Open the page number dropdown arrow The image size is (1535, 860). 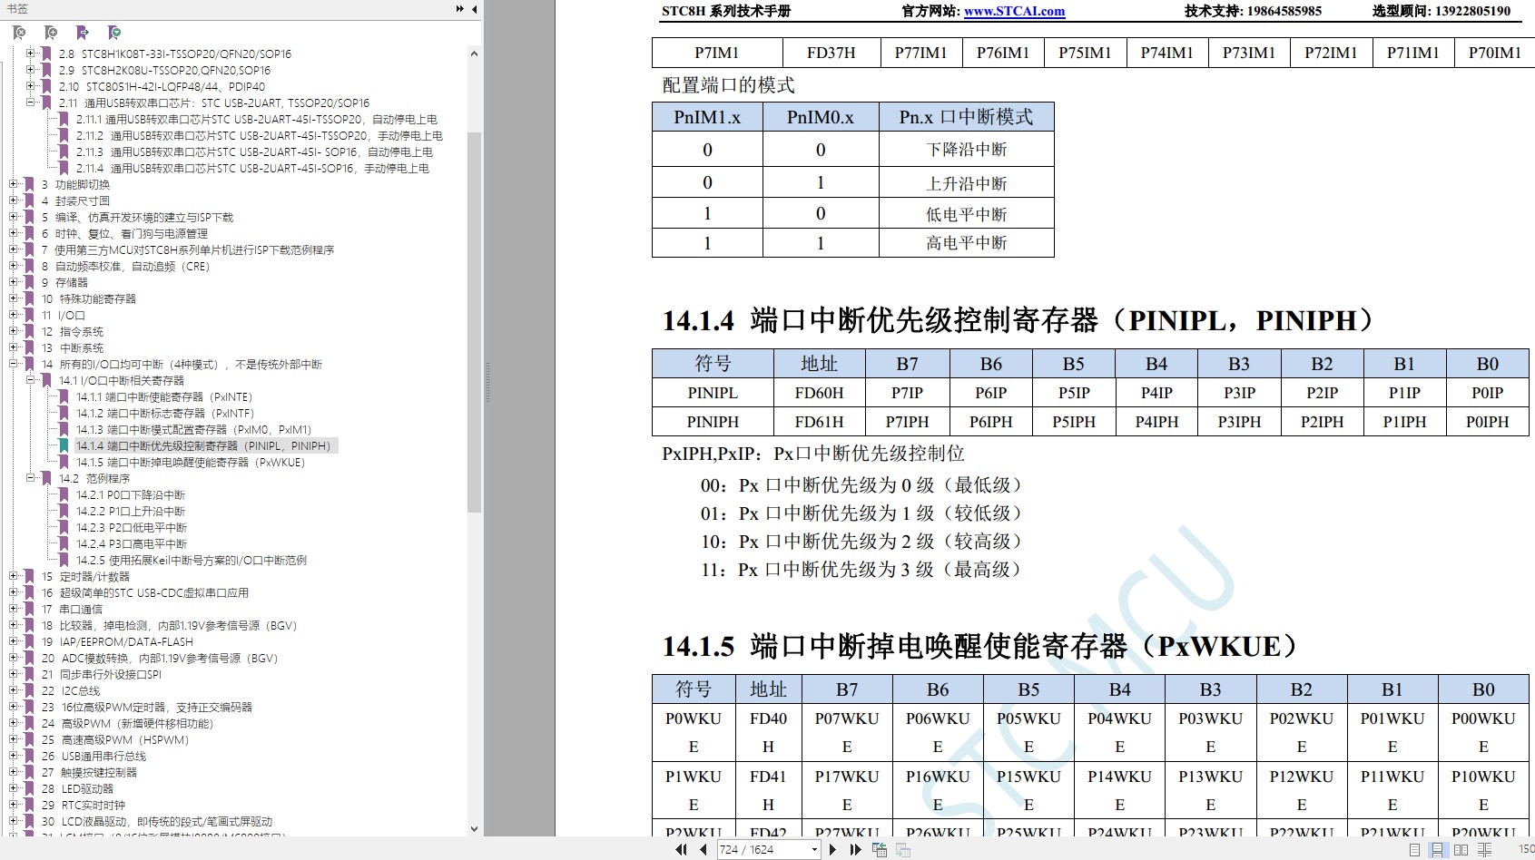coord(814,850)
